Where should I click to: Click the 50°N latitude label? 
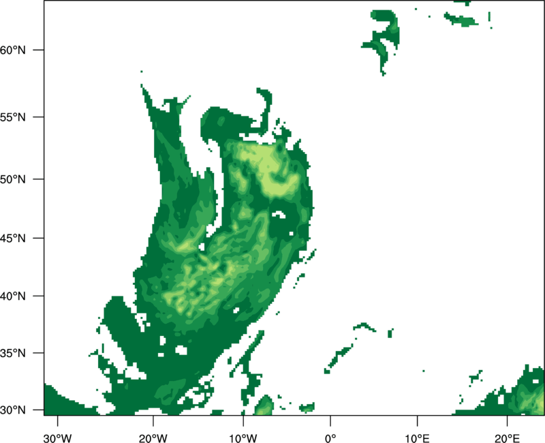(12, 179)
